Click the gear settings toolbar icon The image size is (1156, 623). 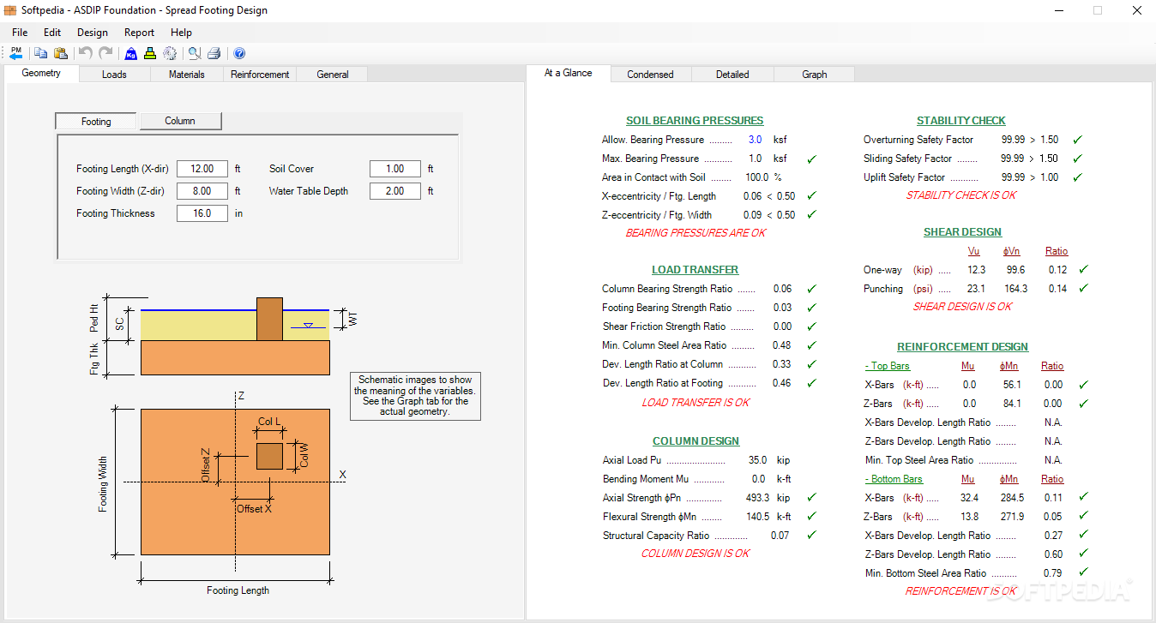[170, 53]
